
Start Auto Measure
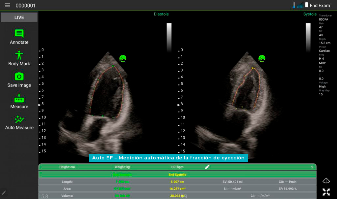pyautogui.click(x=19, y=119)
